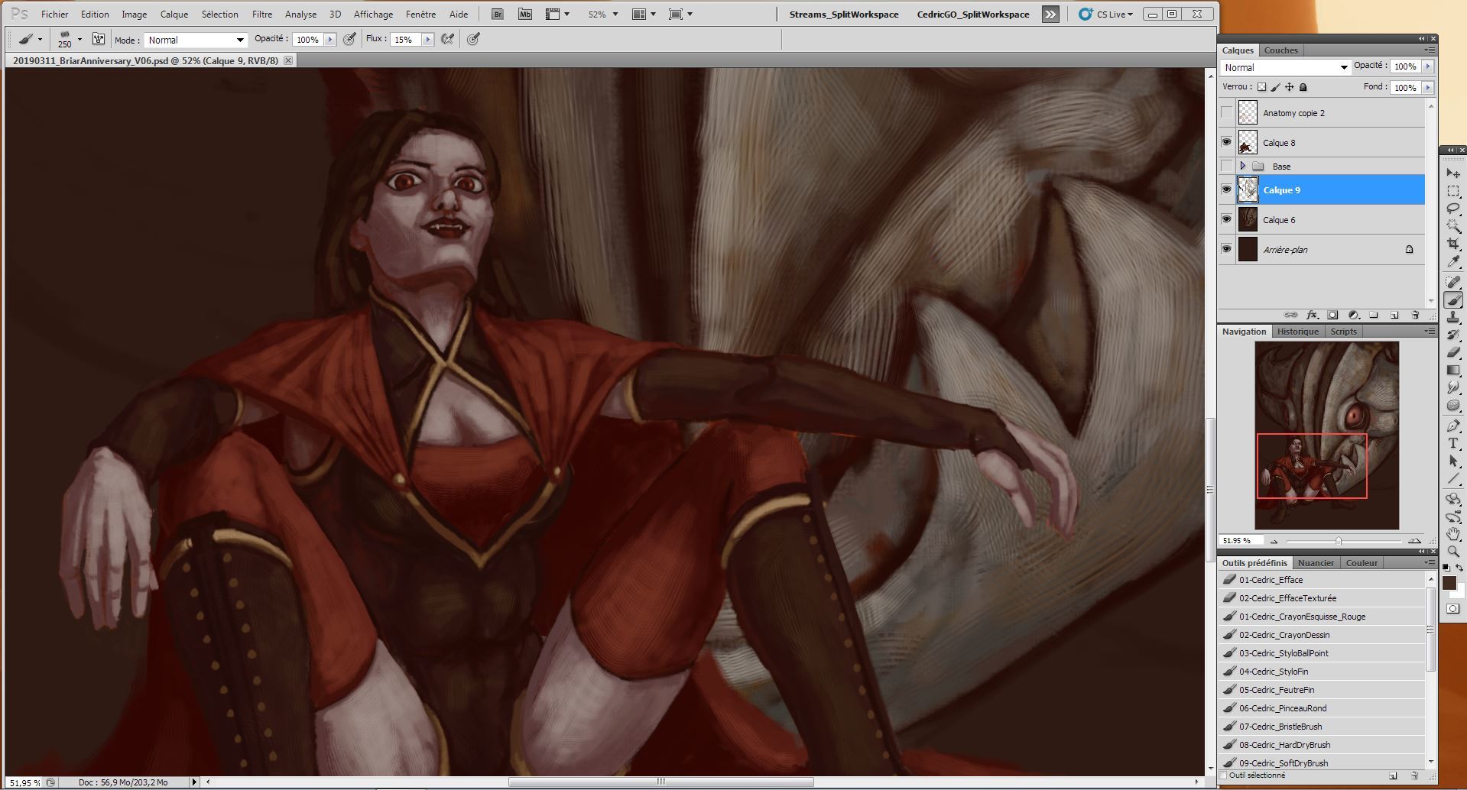
Task: Open the brush panel toggle icon
Action: click(x=99, y=40)
